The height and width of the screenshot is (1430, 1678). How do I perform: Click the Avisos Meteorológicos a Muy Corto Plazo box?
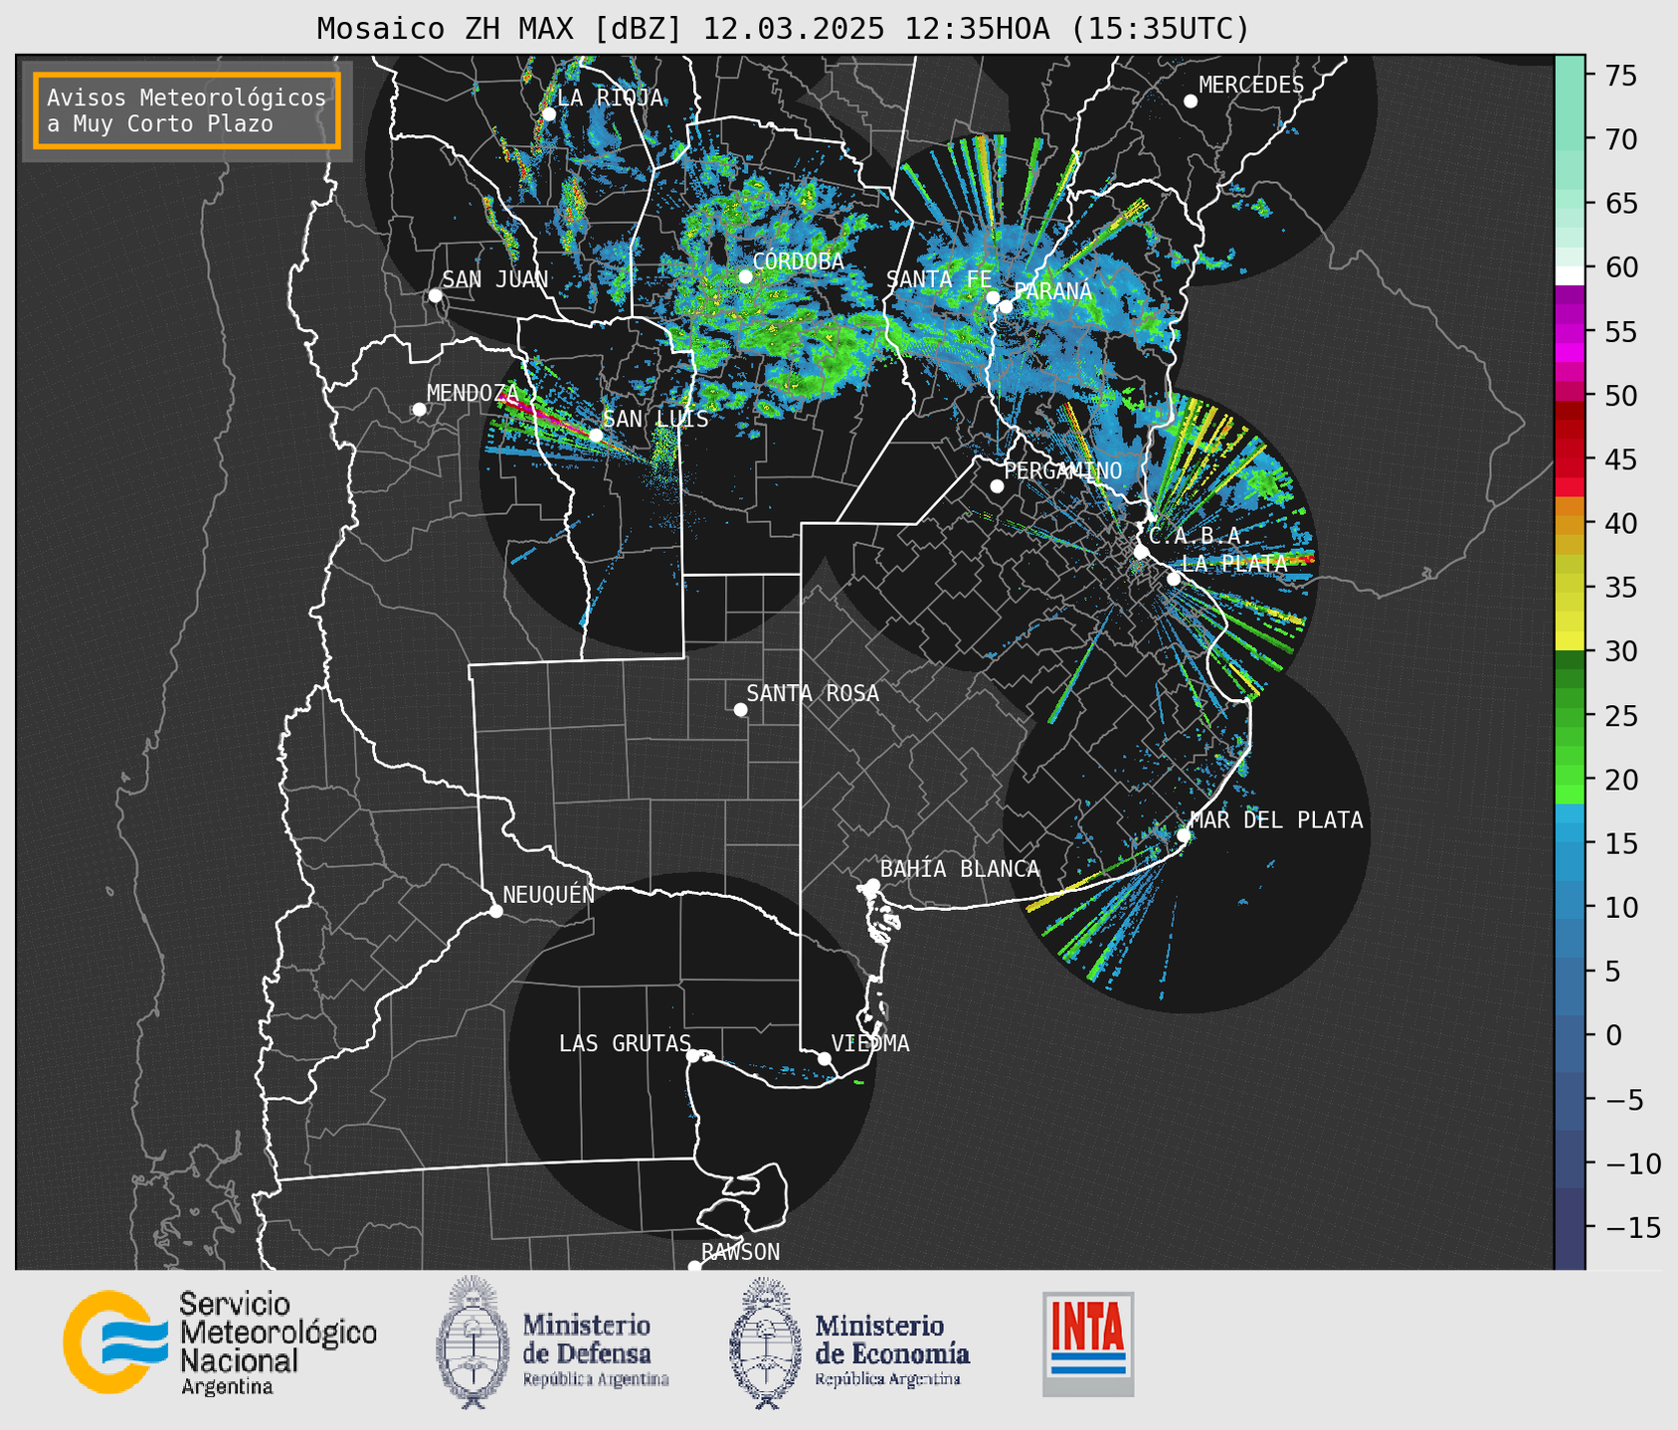tap(187, 110)
